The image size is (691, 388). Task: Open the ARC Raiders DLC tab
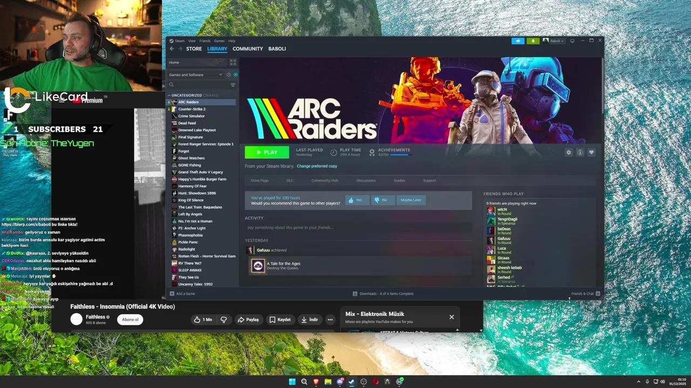tap(290, 181)
